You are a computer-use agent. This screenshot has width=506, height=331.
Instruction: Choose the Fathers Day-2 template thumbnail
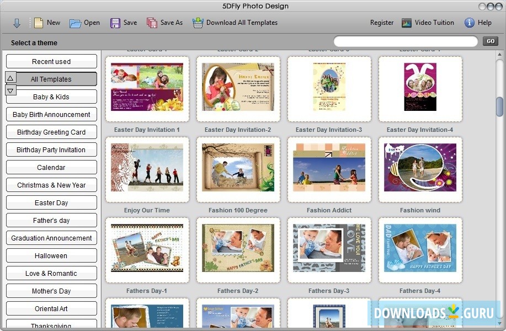click(238, 250)
